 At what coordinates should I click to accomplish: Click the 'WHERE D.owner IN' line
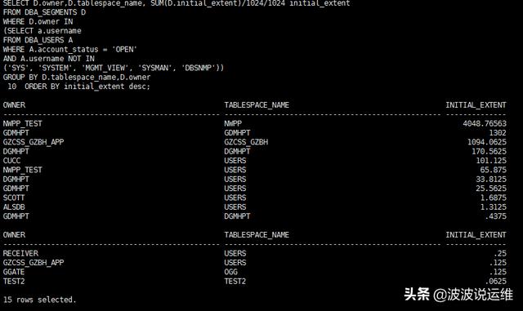click(38, 22)
